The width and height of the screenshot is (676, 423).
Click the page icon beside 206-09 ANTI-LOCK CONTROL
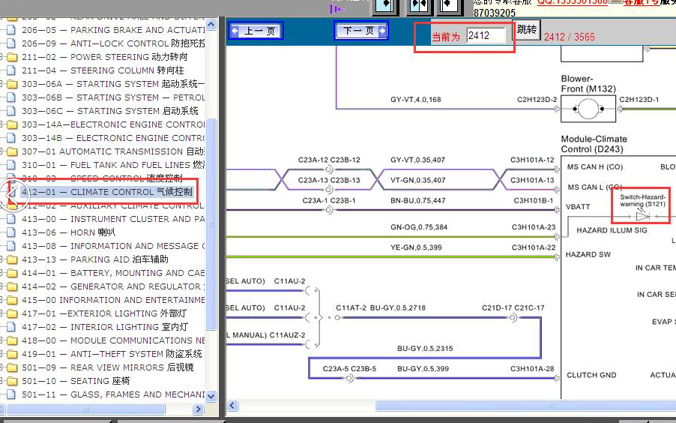coord(12,43)
